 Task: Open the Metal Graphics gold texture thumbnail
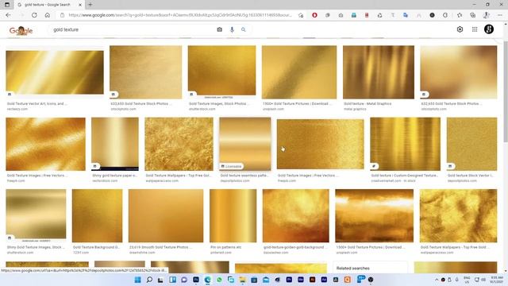[x=379, y=72]
